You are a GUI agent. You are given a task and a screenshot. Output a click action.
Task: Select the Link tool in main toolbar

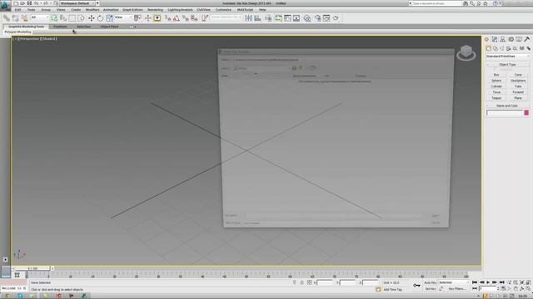click(7, 18)
